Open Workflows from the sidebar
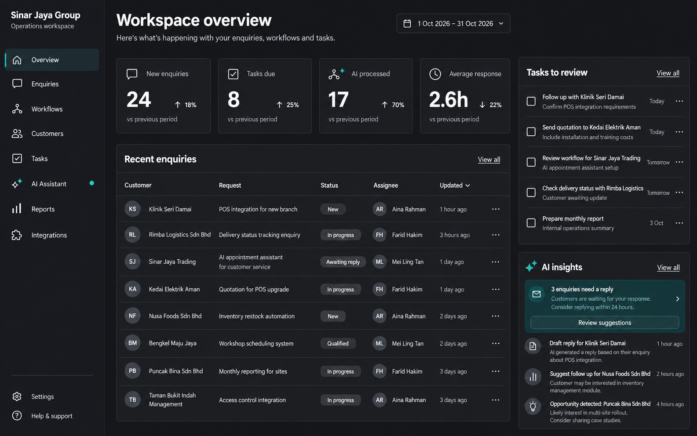The width and height of the screenshot is (697, 436). click(x=52, y=109)
